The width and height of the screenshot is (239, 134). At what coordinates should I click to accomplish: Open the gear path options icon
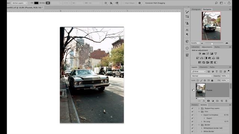tap(139, 3)
